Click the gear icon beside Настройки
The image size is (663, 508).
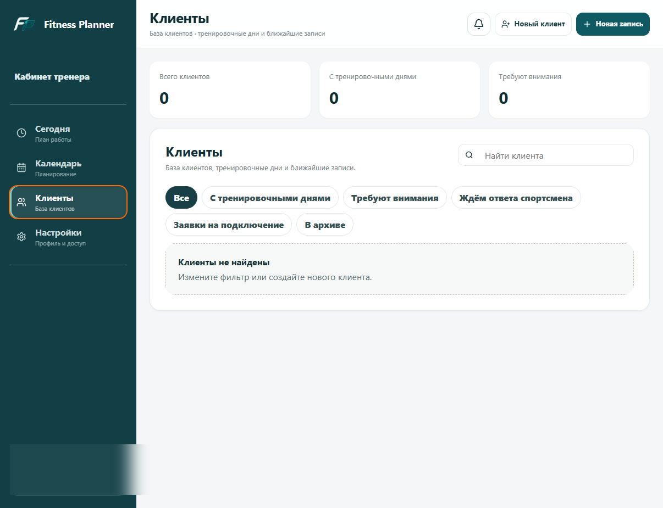click(21, 237)
